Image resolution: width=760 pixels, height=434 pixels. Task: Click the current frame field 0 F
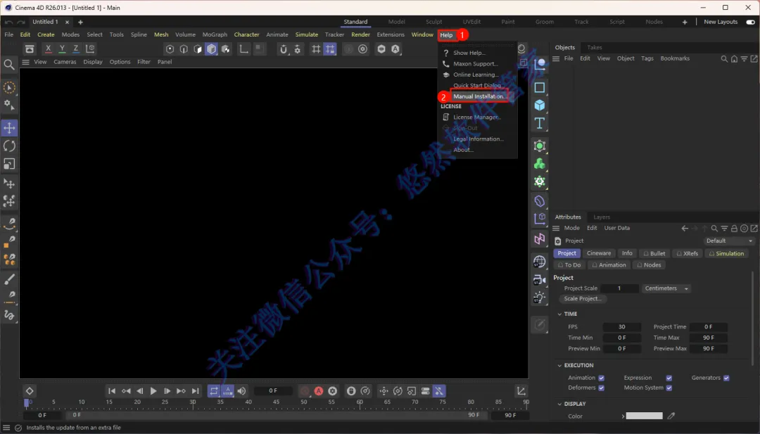pyautogui.click(x=273, y=391)
